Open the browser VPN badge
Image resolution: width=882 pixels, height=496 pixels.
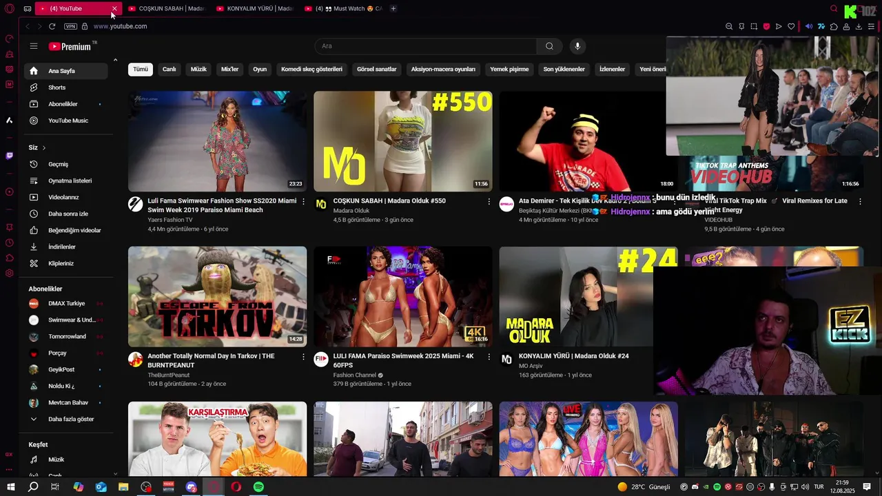coord(70,26)
